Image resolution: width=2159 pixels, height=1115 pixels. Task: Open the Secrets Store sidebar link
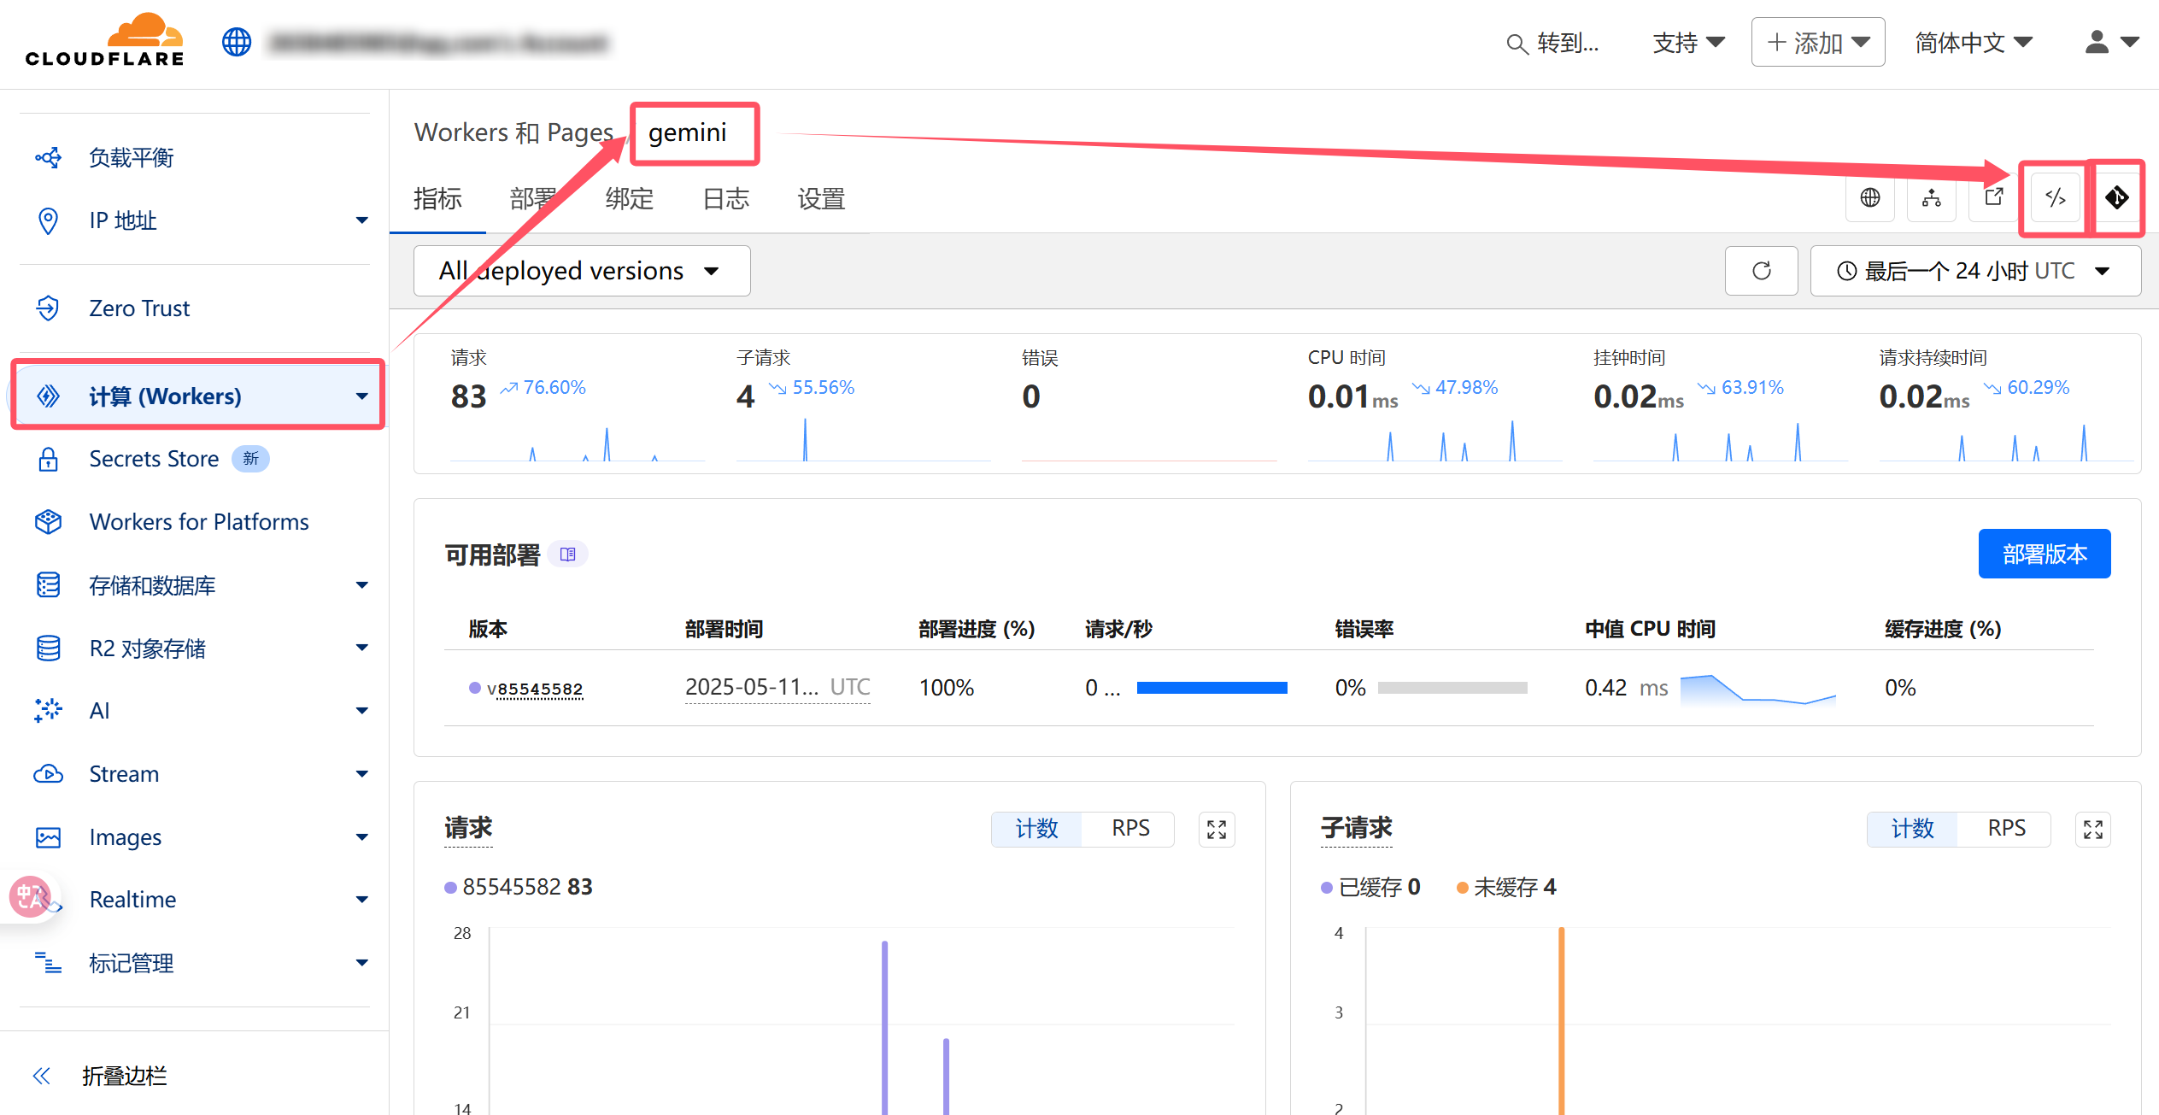pos(154,459)
